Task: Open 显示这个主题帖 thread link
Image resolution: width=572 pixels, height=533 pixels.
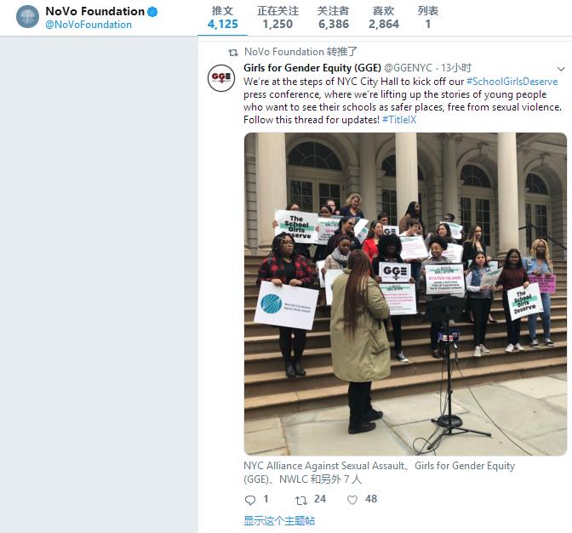Action: (279, 520)
